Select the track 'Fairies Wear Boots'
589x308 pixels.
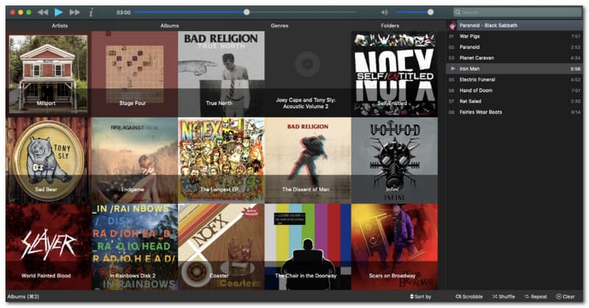click(514, 112)
